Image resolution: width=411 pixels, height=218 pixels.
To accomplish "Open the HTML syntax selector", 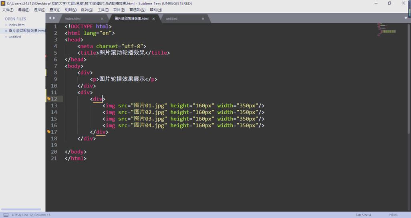I will [393, 215].
